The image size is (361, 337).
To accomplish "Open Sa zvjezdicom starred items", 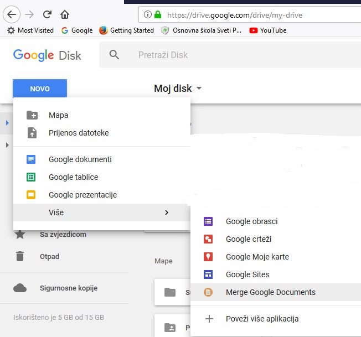I will [x=63, y=235].
